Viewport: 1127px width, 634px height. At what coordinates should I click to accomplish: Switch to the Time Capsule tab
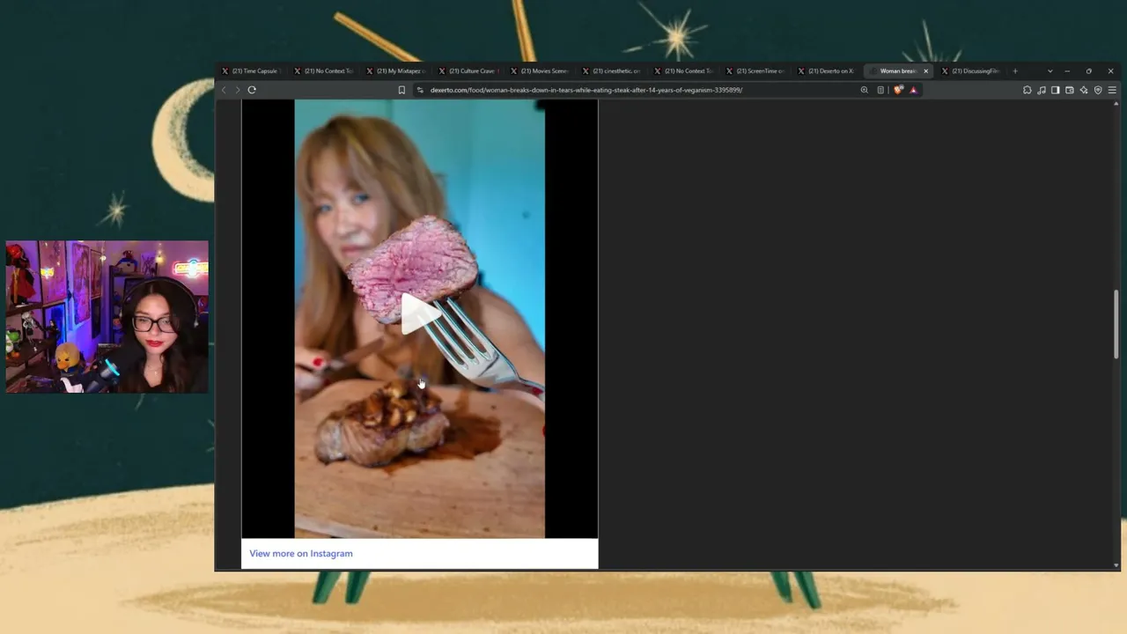[251, 71]
